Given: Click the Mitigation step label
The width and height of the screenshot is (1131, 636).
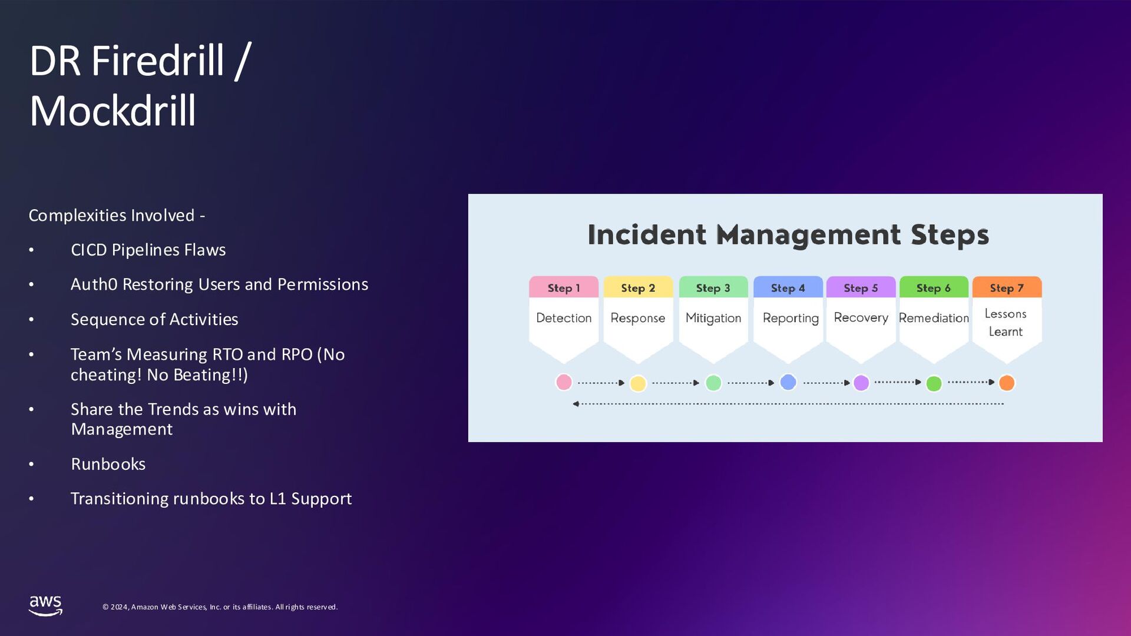Looking at the screenshot, I should tap(713, 318).
